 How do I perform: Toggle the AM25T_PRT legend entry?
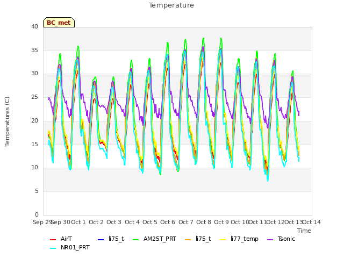[155, 239]
